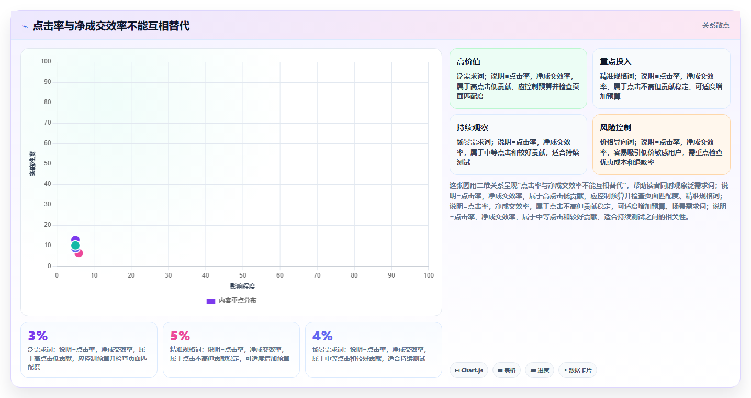Select the purple scatter data point

[75, 240]
